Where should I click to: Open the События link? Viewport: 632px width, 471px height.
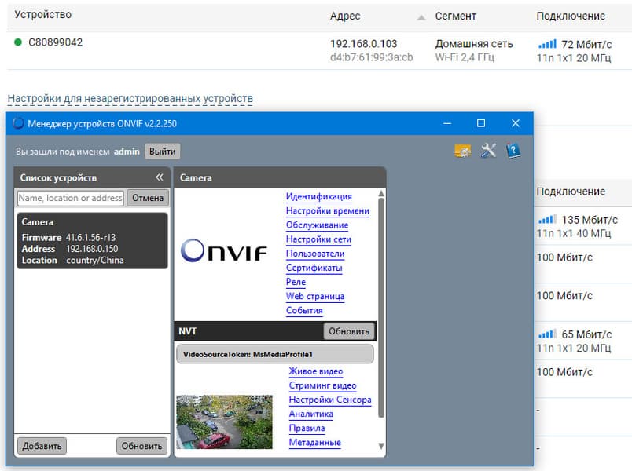(304, 310)
